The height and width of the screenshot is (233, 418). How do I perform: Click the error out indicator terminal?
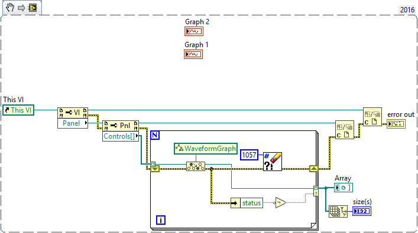tap(396, 124)
